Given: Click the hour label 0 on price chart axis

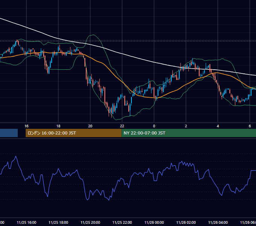Looking at the screenshot, I should [154, 126].
